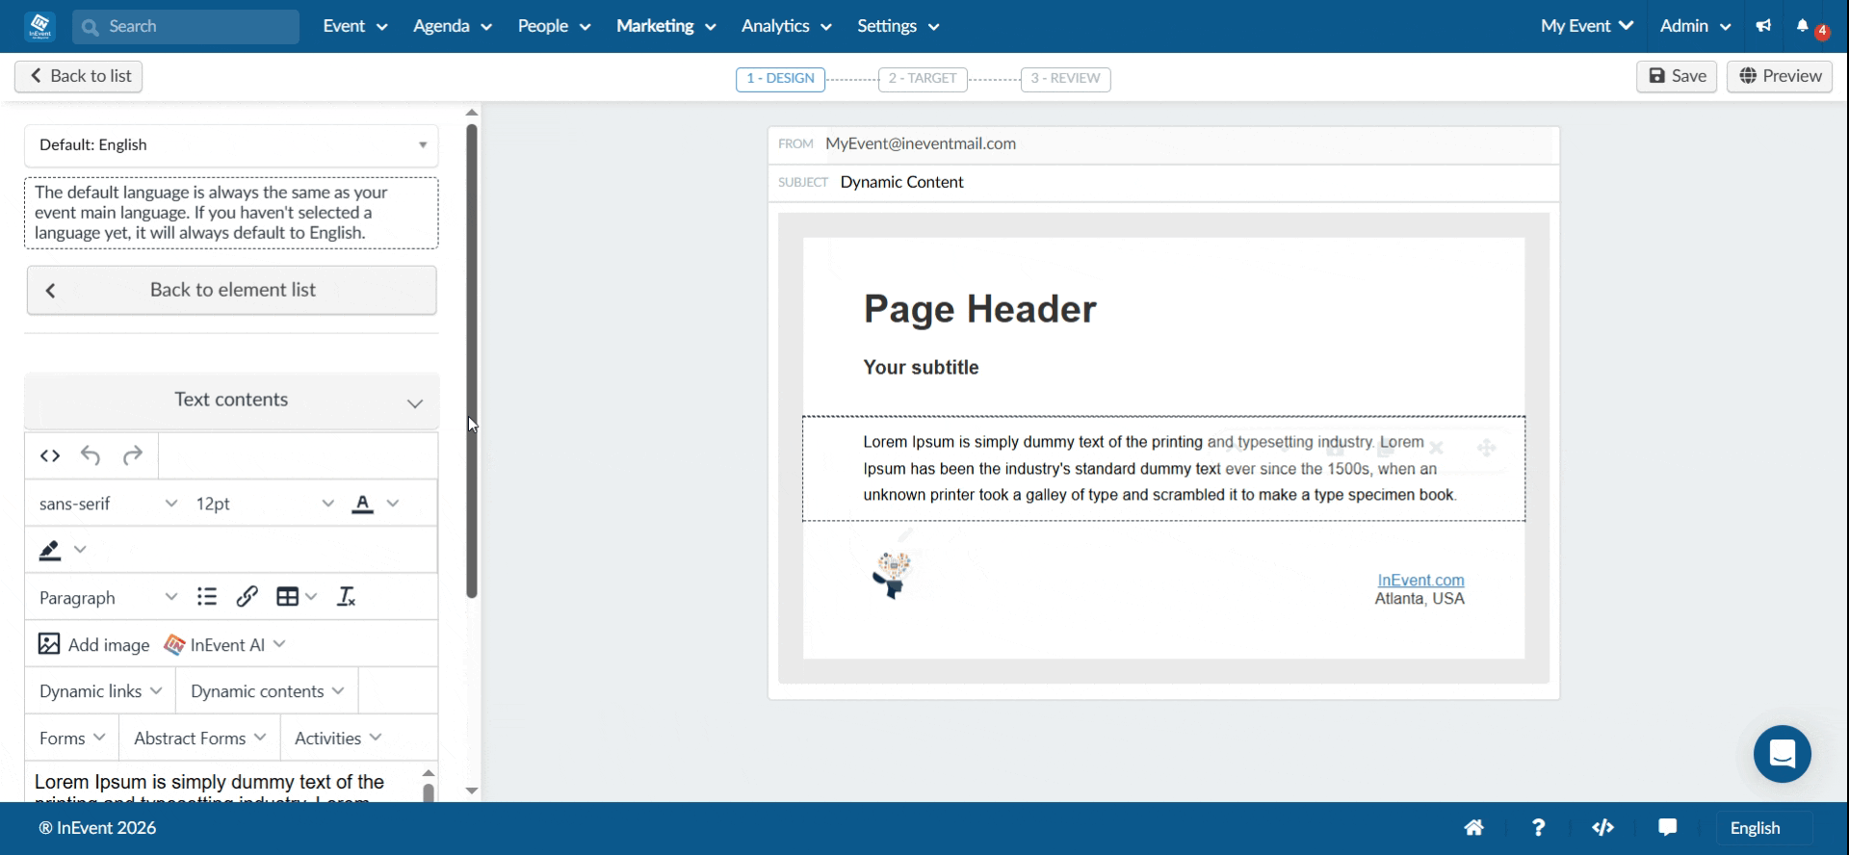
Task: Open the chat bubble icon in footer
Action: pyautogui.click(x=1668, y=828)
